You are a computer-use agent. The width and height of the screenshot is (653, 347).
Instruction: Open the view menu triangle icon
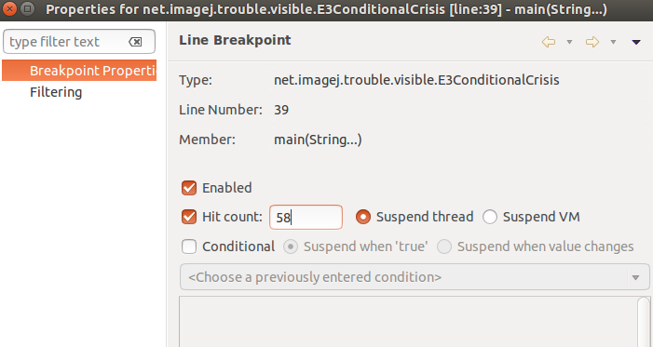(x=636, y=42)
